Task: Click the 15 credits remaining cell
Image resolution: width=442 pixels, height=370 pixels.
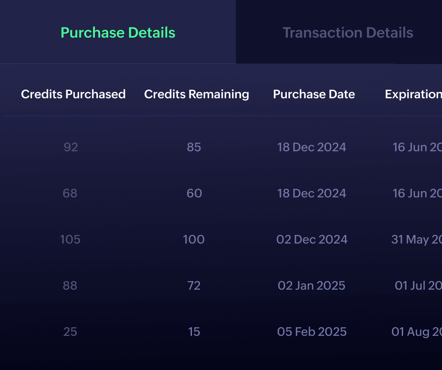Action: click(x=194, y=332)
